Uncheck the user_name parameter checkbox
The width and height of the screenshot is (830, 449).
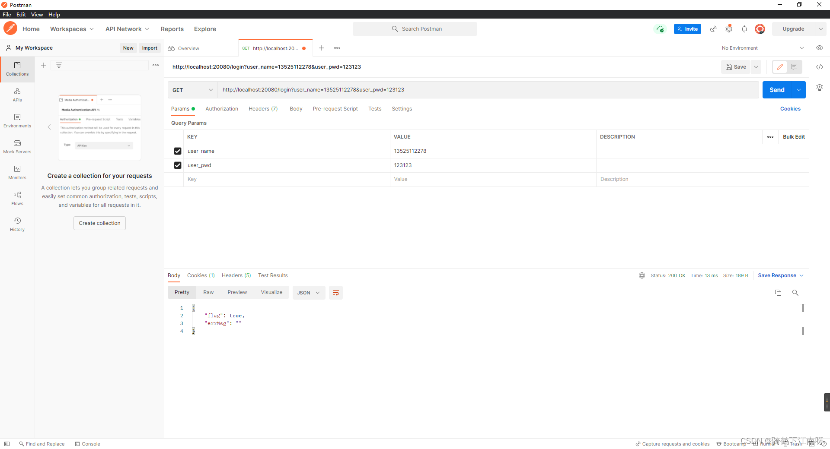coord(178,151)
